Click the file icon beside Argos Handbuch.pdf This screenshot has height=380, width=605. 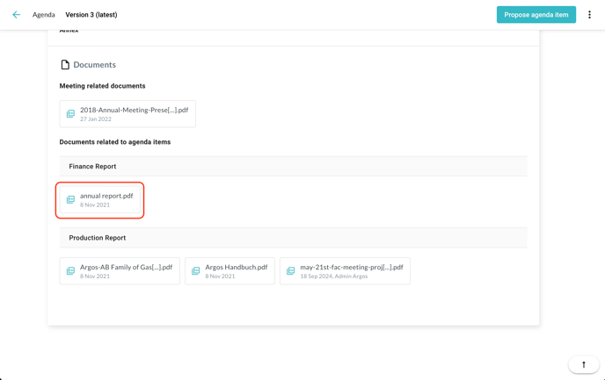195,271
